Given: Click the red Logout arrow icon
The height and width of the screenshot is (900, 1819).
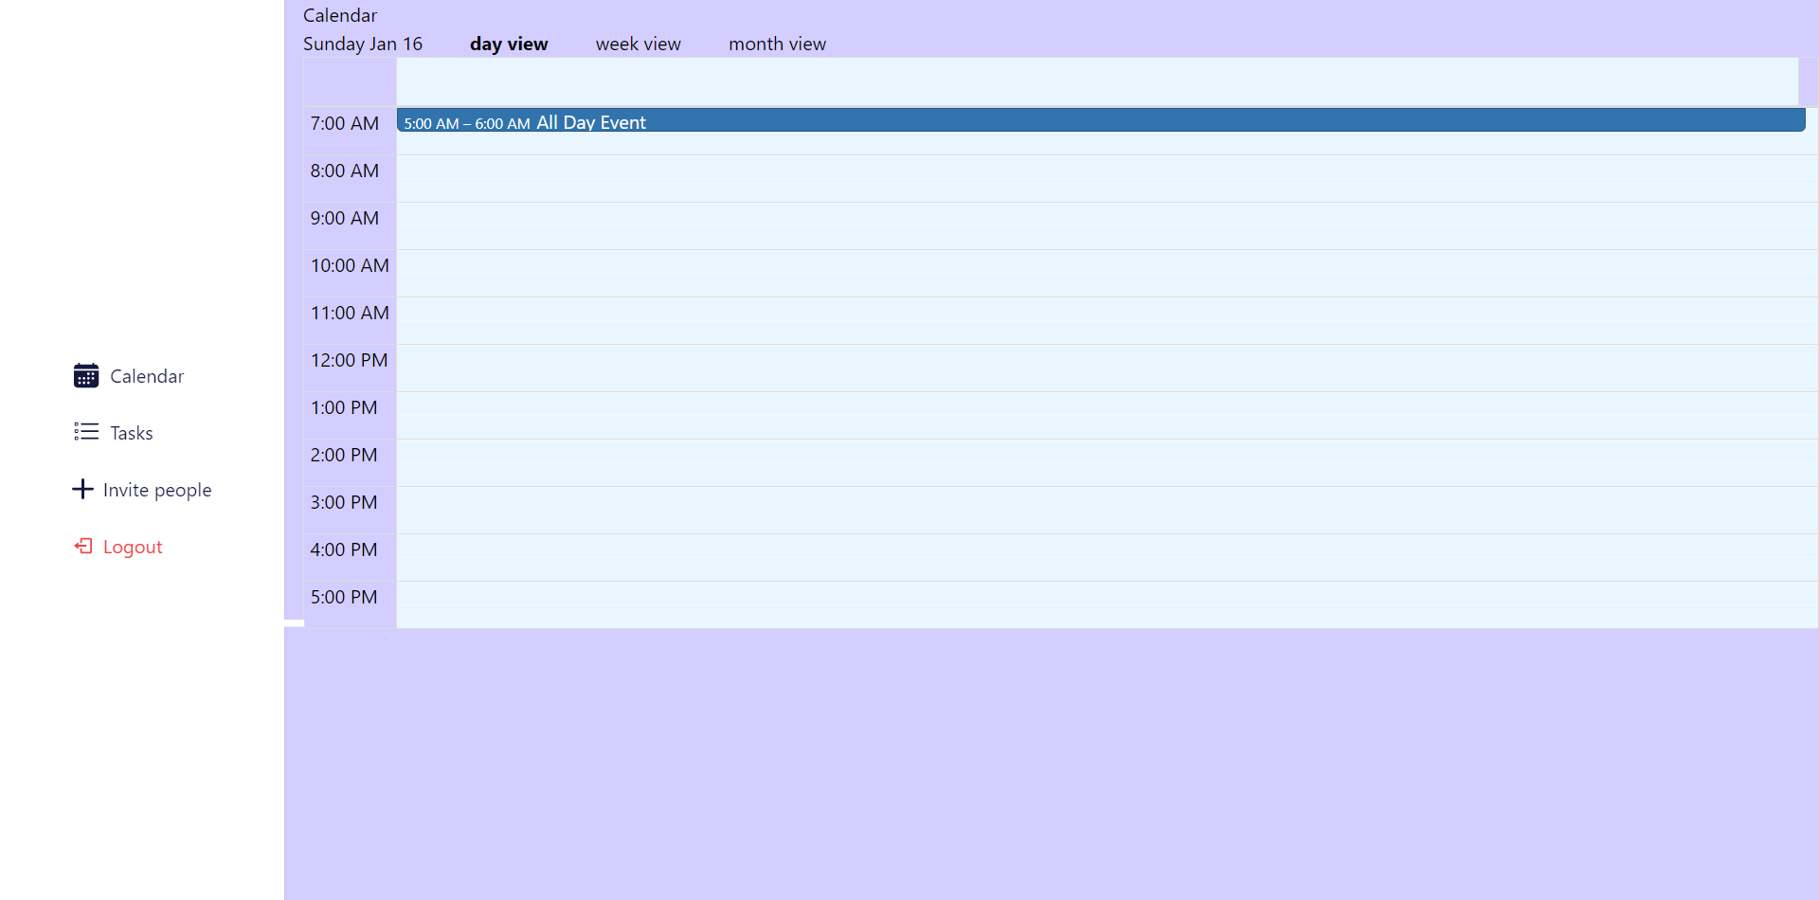Looking at the screenshot, I should coord(83,546).
